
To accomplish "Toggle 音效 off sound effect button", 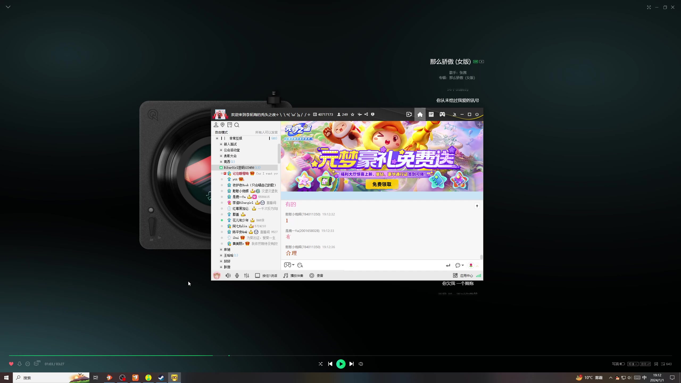I will [645, 364].
